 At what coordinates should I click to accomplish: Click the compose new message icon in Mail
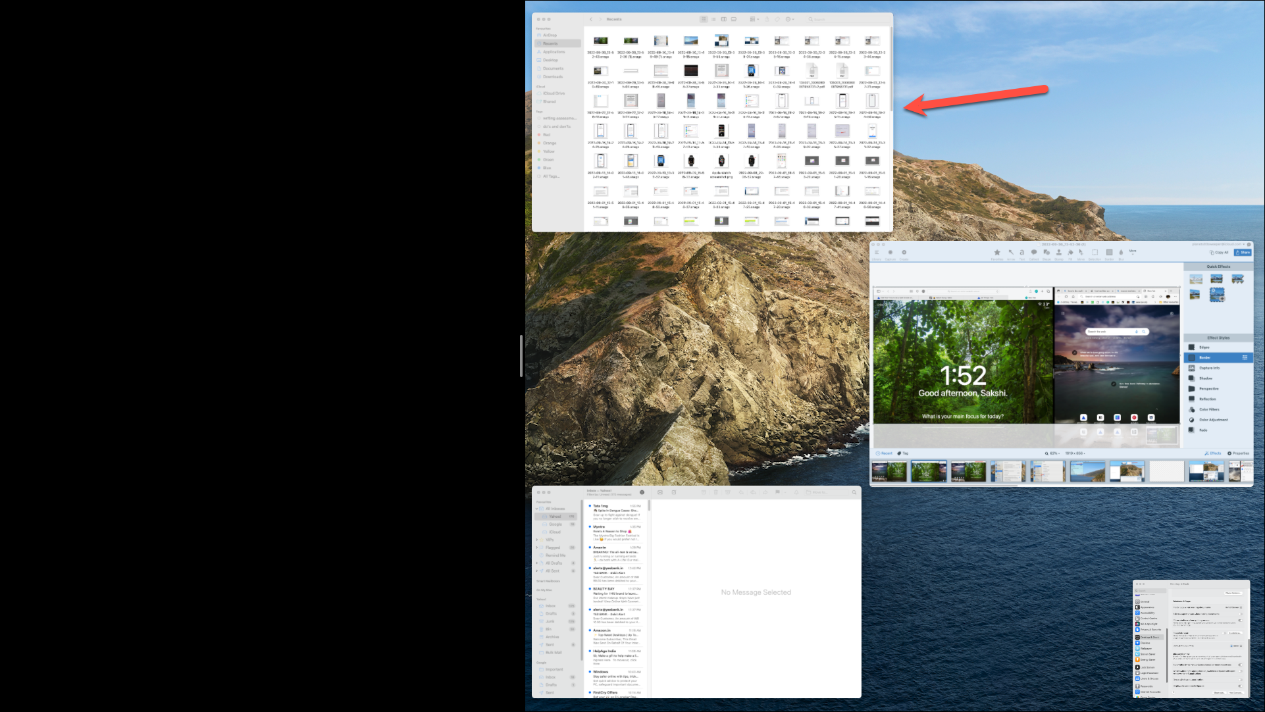[x=673, y=492]
